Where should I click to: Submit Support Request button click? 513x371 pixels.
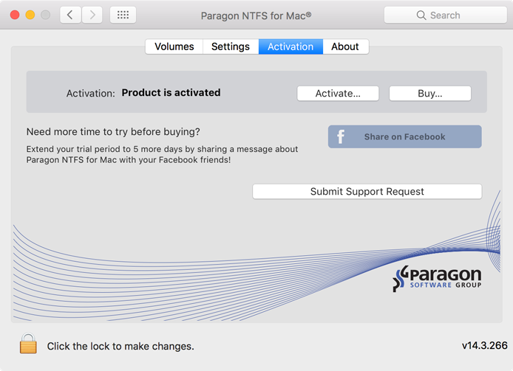[x=367, y=192]
